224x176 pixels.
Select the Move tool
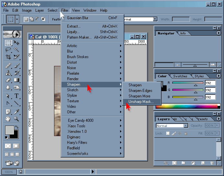[x=16, y=43]
